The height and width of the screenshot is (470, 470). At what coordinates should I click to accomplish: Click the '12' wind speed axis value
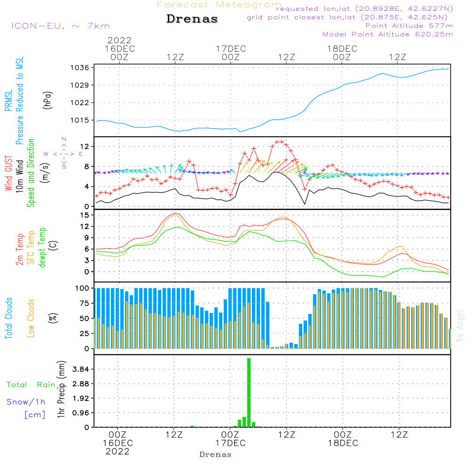85,147
